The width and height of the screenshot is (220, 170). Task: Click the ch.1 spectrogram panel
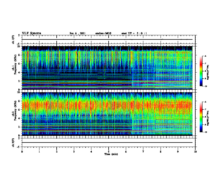107,68
